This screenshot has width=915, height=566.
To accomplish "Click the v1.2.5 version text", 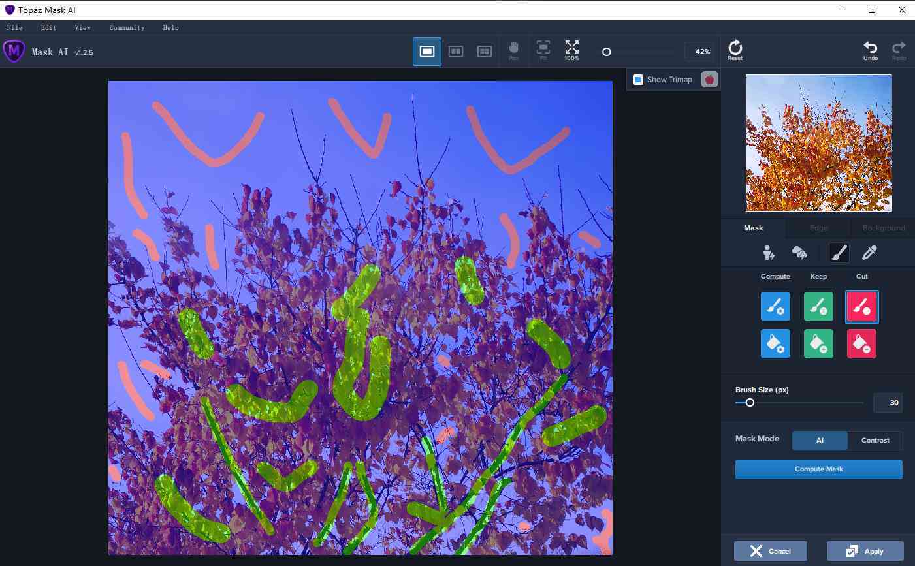I will click(84, 52).
